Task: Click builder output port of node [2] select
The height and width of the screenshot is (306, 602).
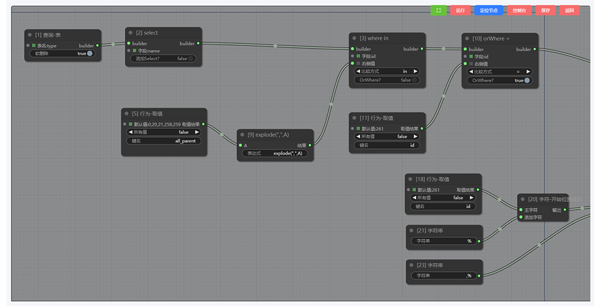Action: (198, 44)
